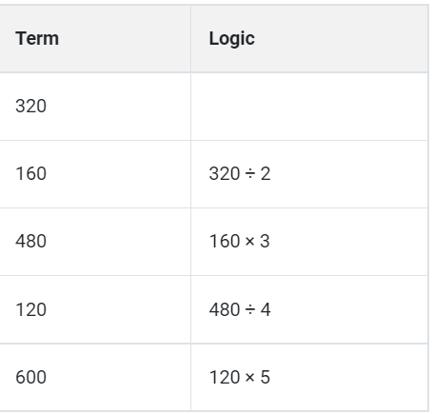Click the 160 × 3 logic cell
This screenshot has width=434, height=414.
(x=309, y=242)
